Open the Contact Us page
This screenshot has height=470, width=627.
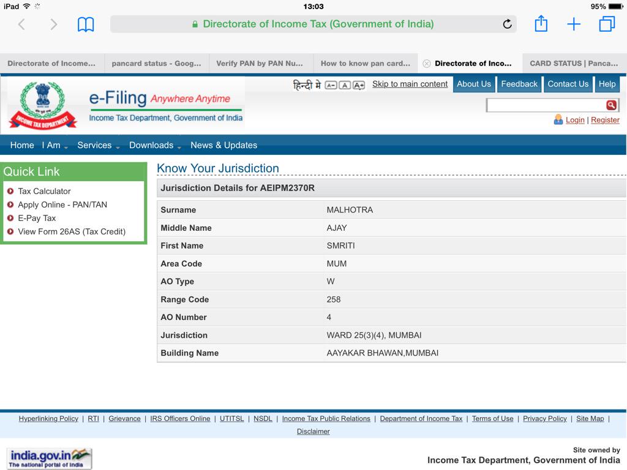click(568, 84)
